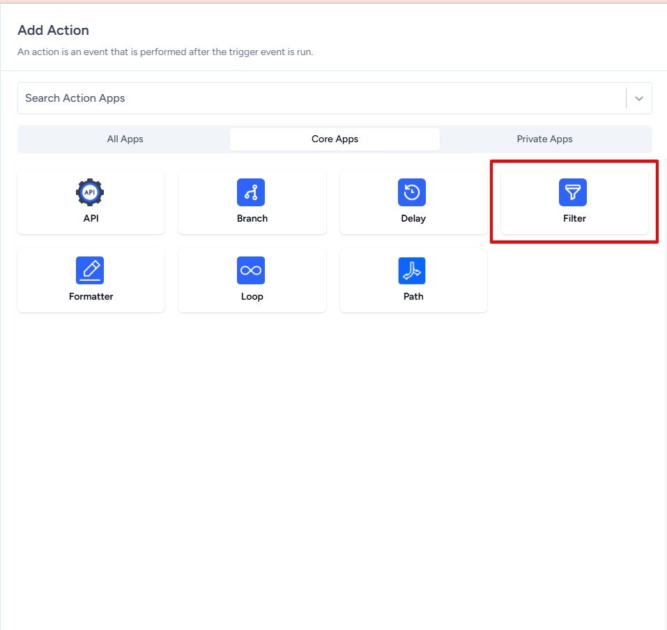
Task: Select the Core Apps tab
Action: pos(335,139)
